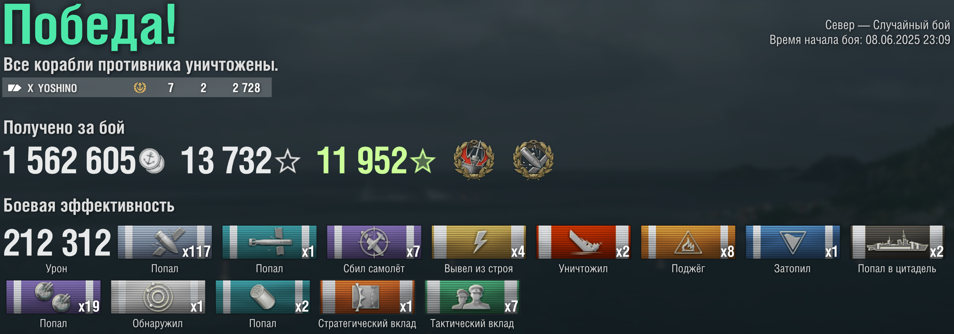Click the X Yoshino ship row
Screen dimensions: 954x334
pos(137,87)
